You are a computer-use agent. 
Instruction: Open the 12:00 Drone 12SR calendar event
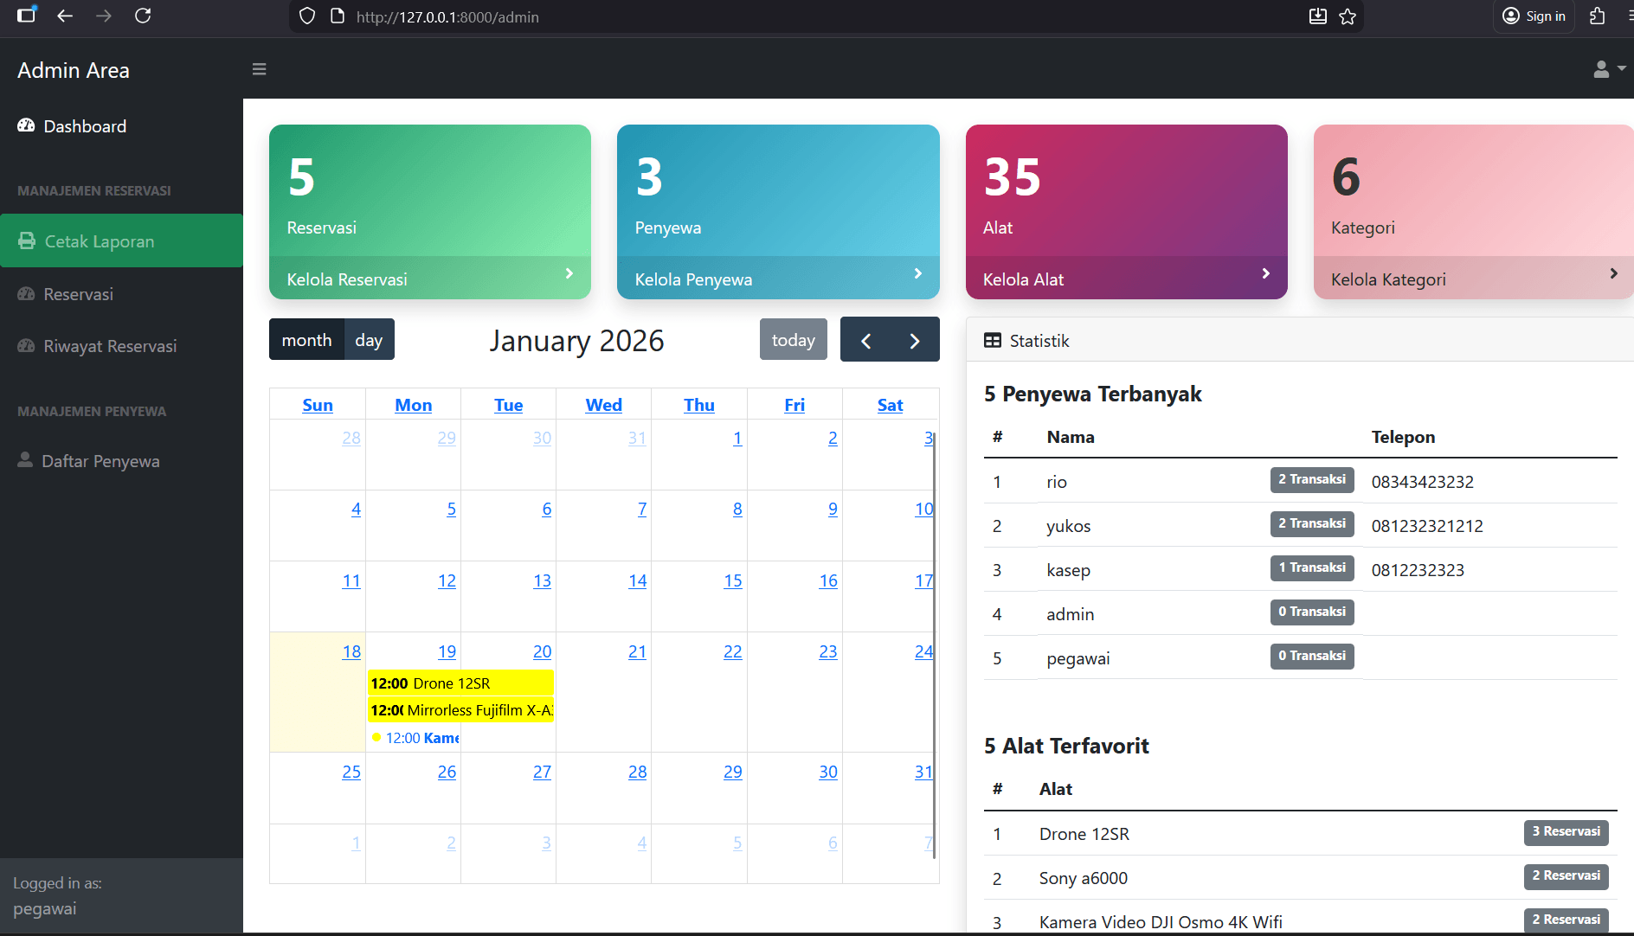pyautogui.click(x=460, y=683)
